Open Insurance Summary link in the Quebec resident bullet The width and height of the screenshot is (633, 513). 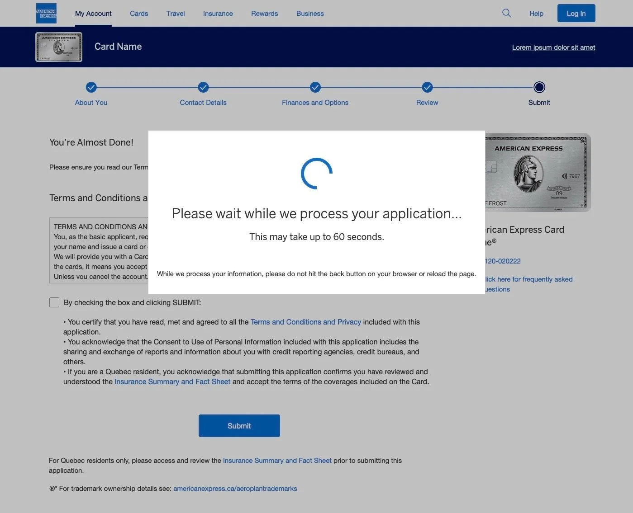[x=172, y=381]
